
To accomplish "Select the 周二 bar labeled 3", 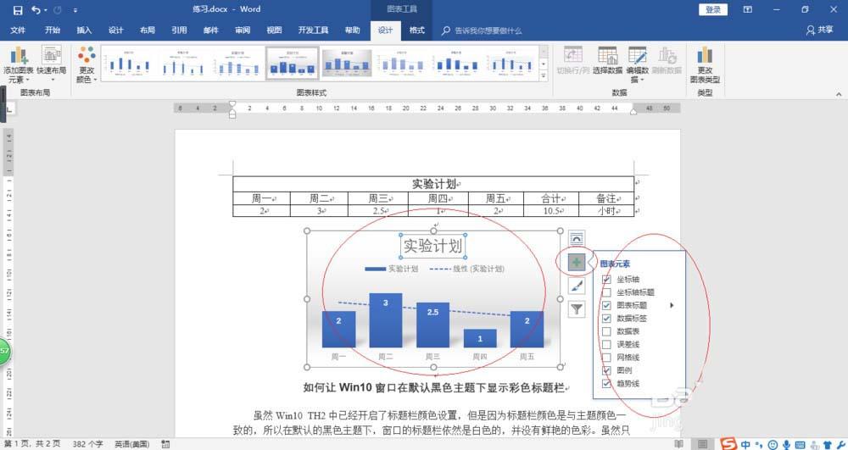I will click(x=386, y=320).
